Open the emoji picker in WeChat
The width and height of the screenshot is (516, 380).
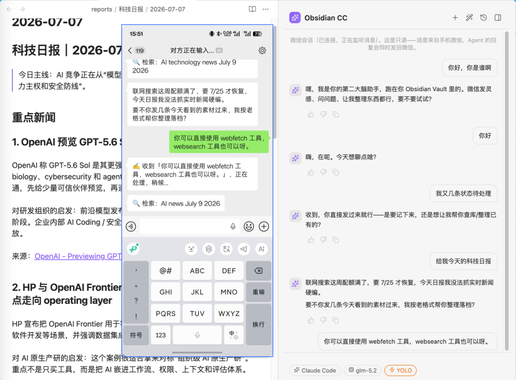click(x=249, y=227)
